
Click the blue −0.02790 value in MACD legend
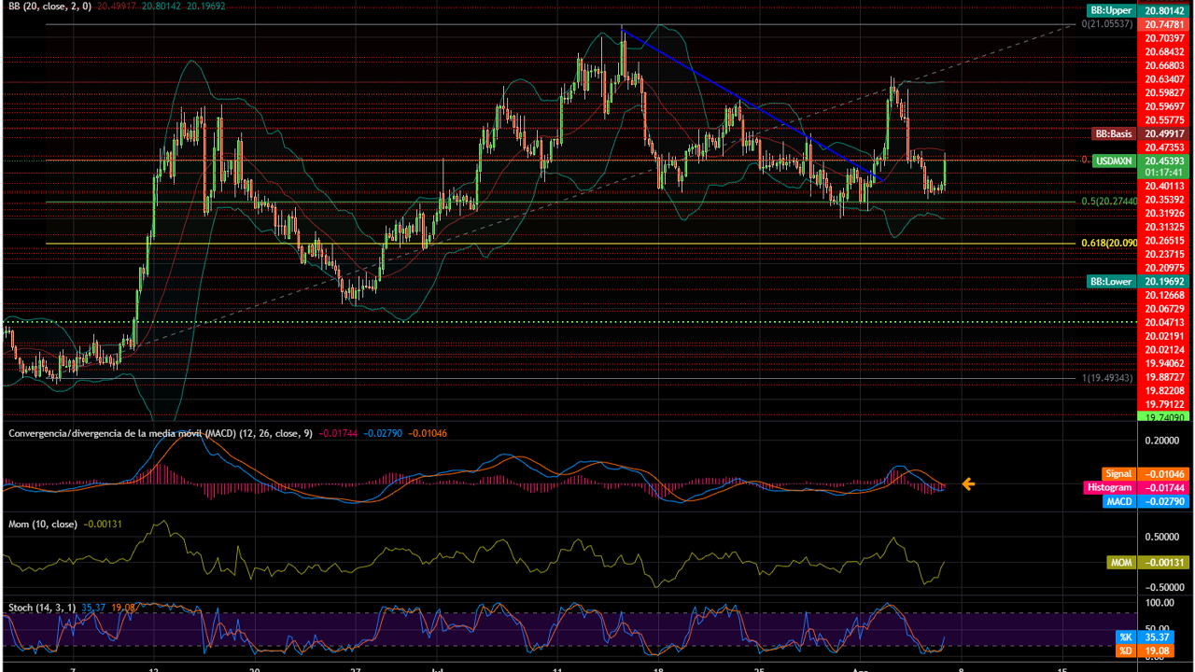[x=383, y=433]
